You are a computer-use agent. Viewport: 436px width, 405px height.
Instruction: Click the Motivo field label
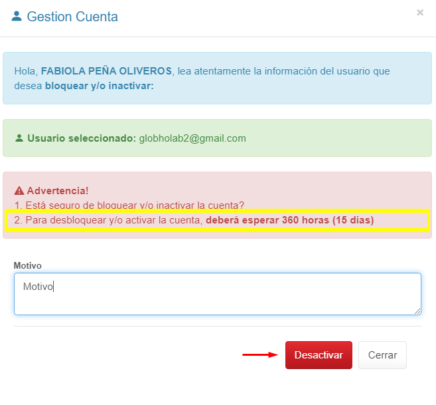click(27, 265)
